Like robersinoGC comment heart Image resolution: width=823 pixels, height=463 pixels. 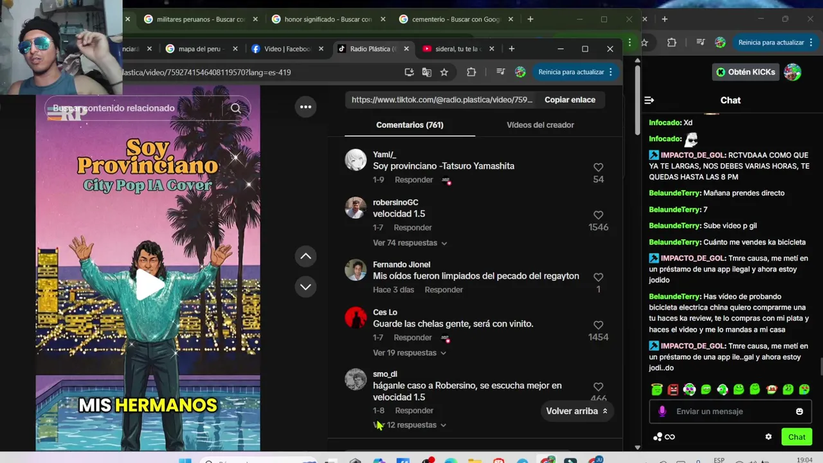pos(598,215)
